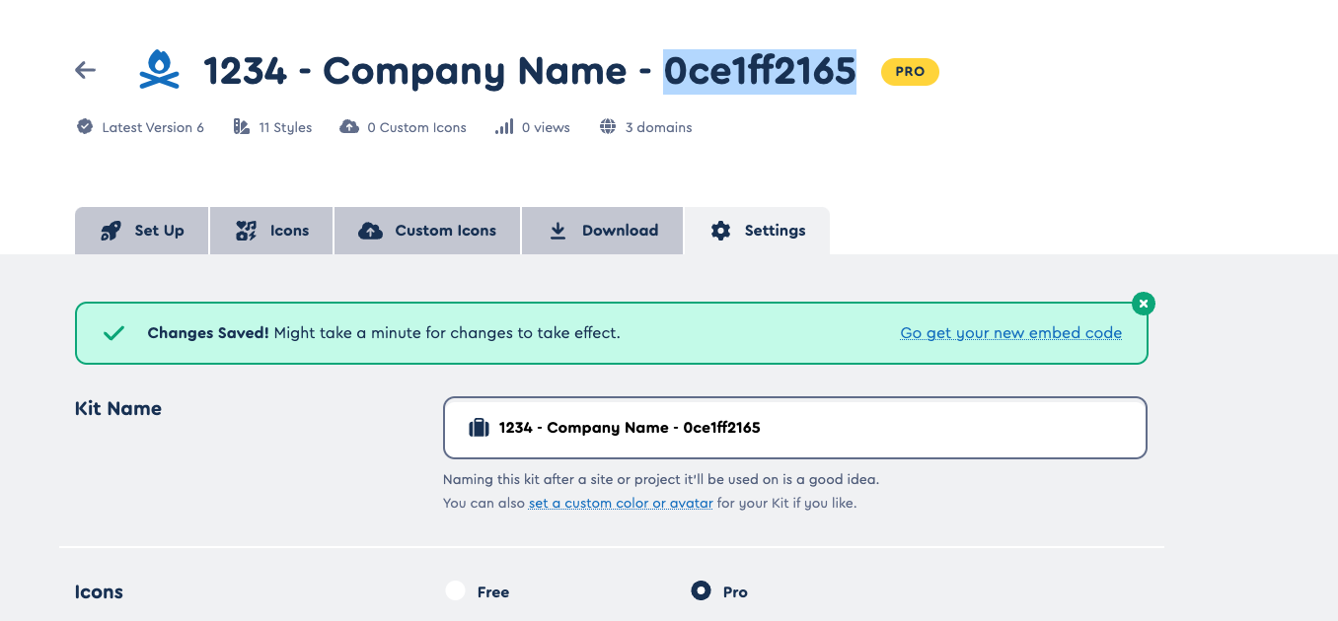
Task: Click the yellow PRO badge
Action: [909, 71]
